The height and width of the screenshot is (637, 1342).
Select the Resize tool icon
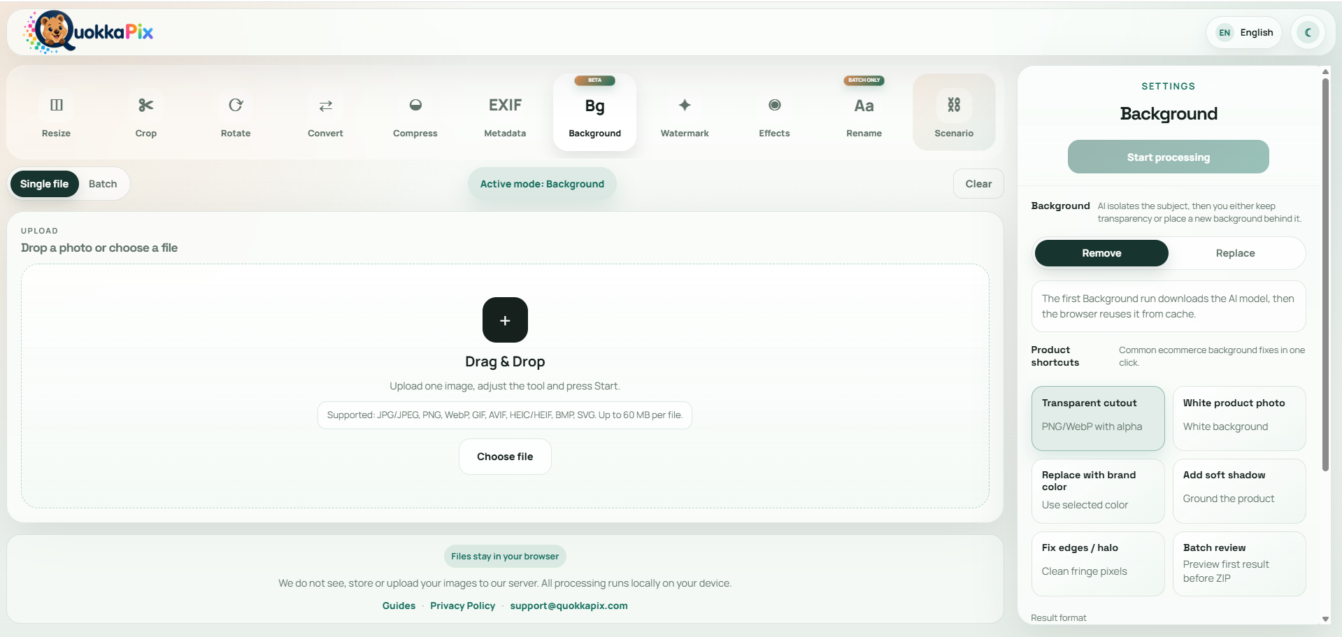click(x=56, y=113)
